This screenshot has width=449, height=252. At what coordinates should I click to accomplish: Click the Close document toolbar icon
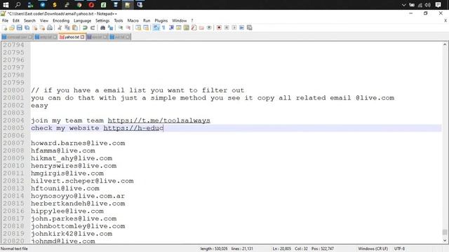(34, 28)
